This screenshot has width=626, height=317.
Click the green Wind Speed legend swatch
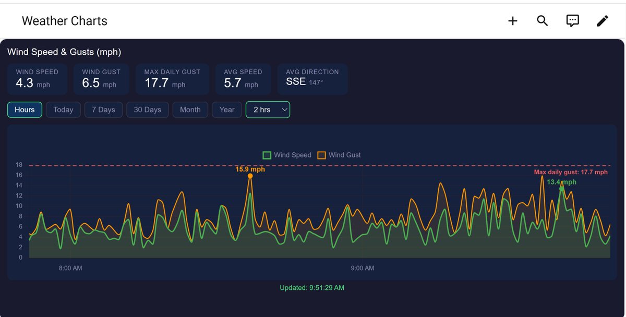(x=267, y=155)
